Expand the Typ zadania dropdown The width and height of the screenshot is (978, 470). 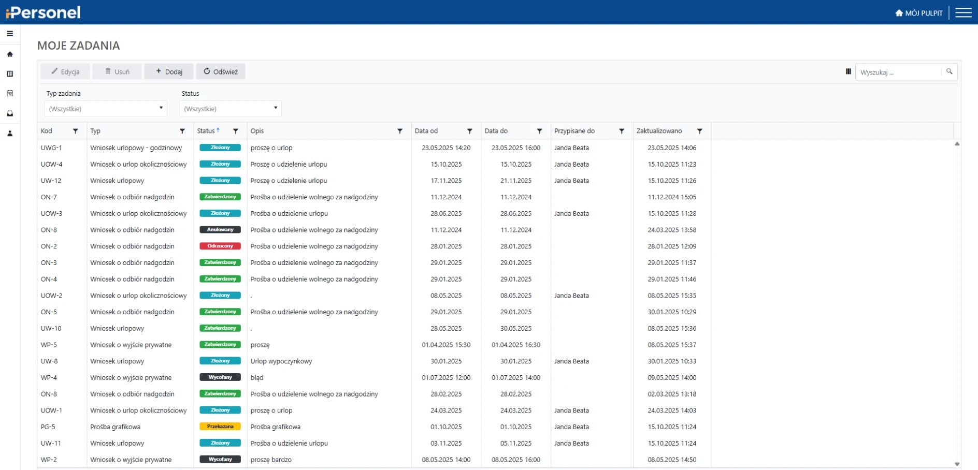point(106,109)
